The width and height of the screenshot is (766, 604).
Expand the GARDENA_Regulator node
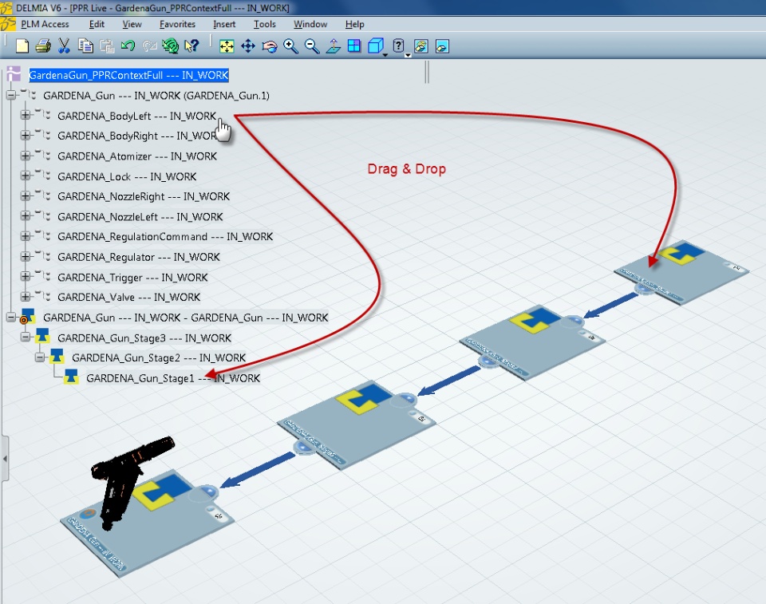25,257
